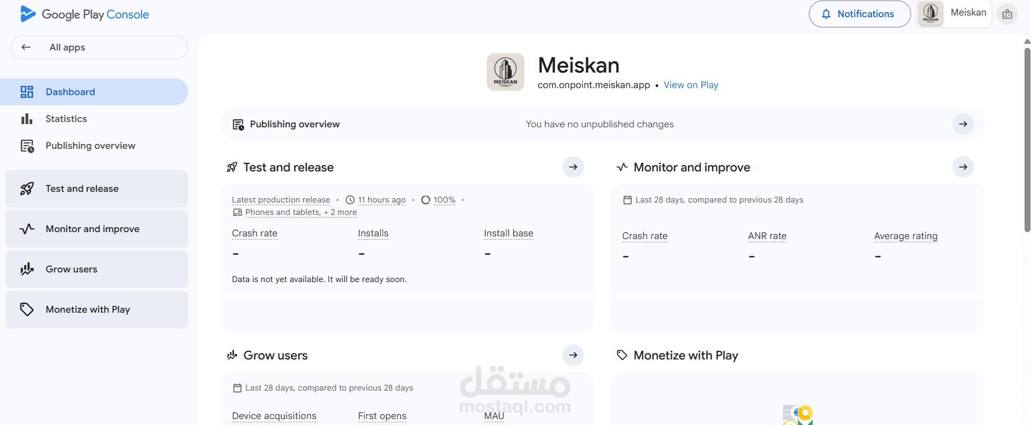Click the ANR rate metric label

(767, 236)
